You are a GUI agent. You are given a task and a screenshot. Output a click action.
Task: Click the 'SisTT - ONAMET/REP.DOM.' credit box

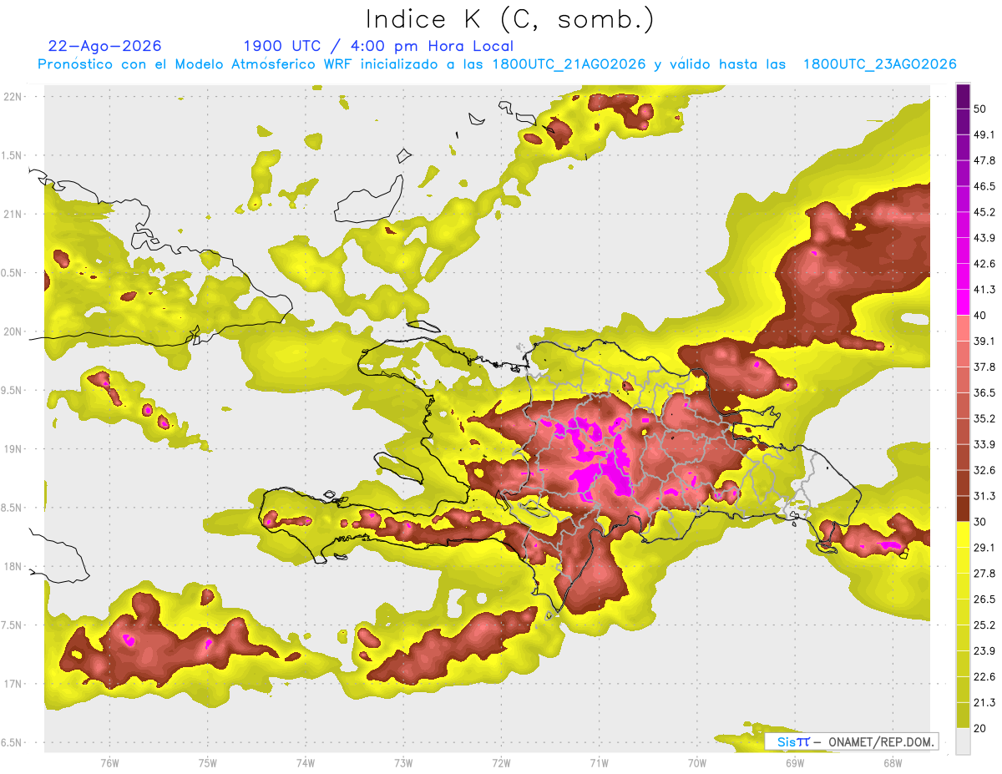853,741
